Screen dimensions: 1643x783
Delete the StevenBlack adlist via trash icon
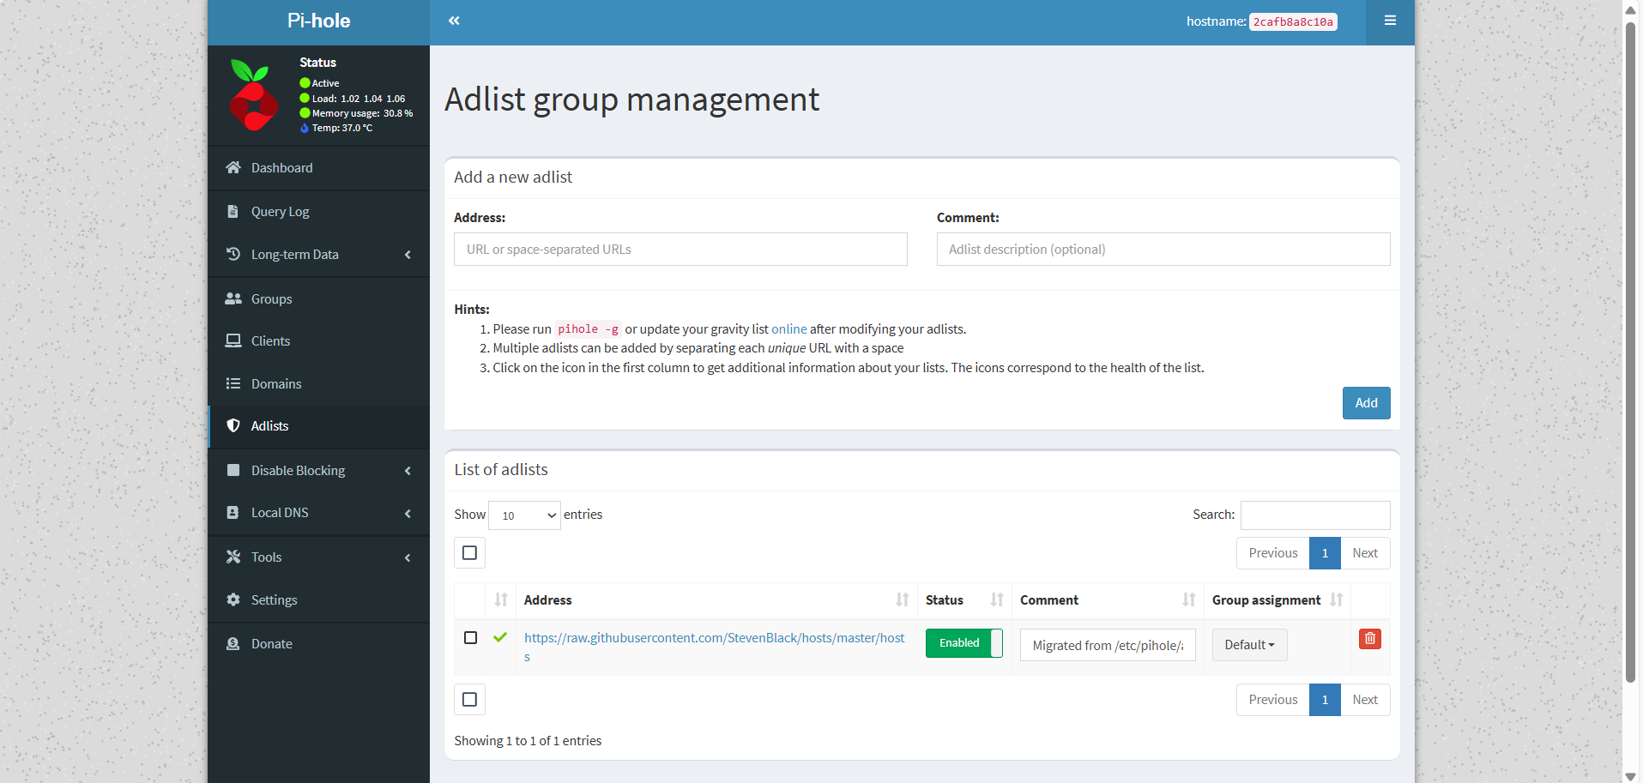pyautogui.click(x=1369, y=639)
